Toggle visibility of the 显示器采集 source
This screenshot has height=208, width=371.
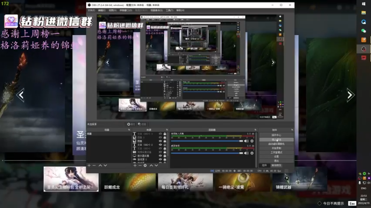[x=160, y=156]
